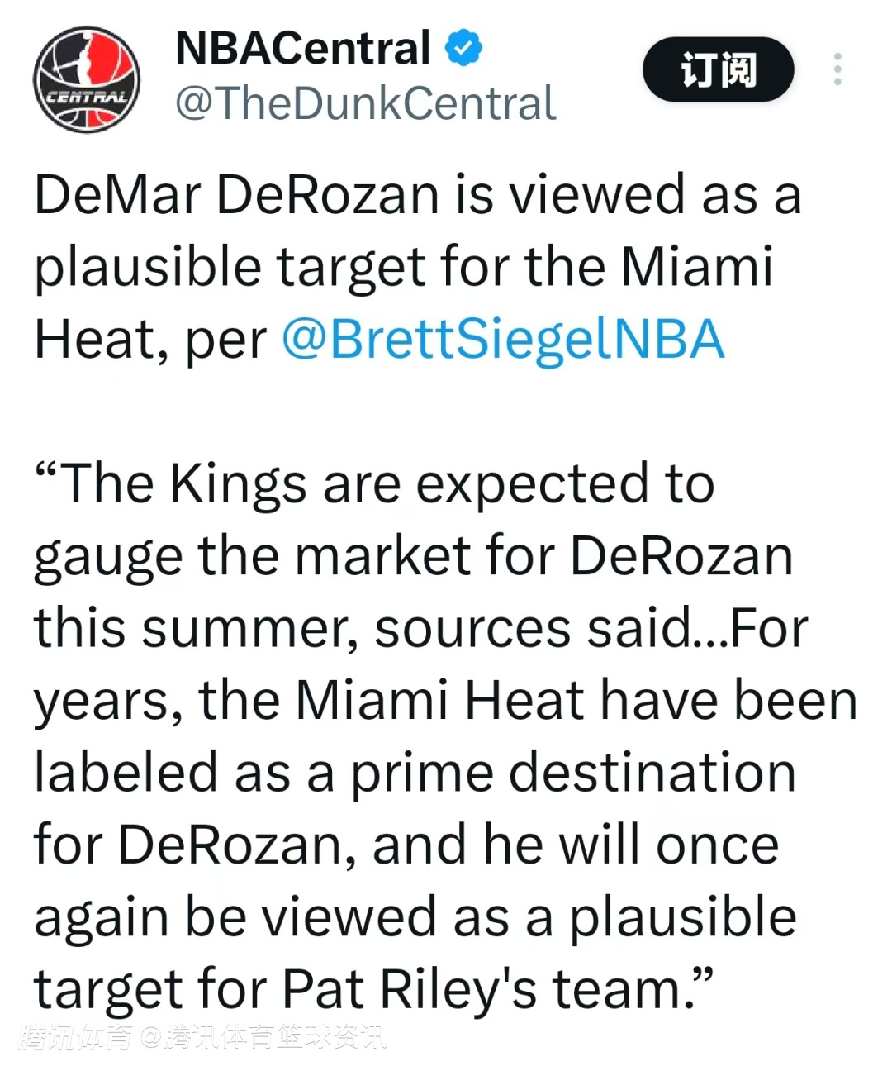The height and width of the screenshot is (1066, 892).
Task: Select the NBACentral display name
Action: (303, 48)
